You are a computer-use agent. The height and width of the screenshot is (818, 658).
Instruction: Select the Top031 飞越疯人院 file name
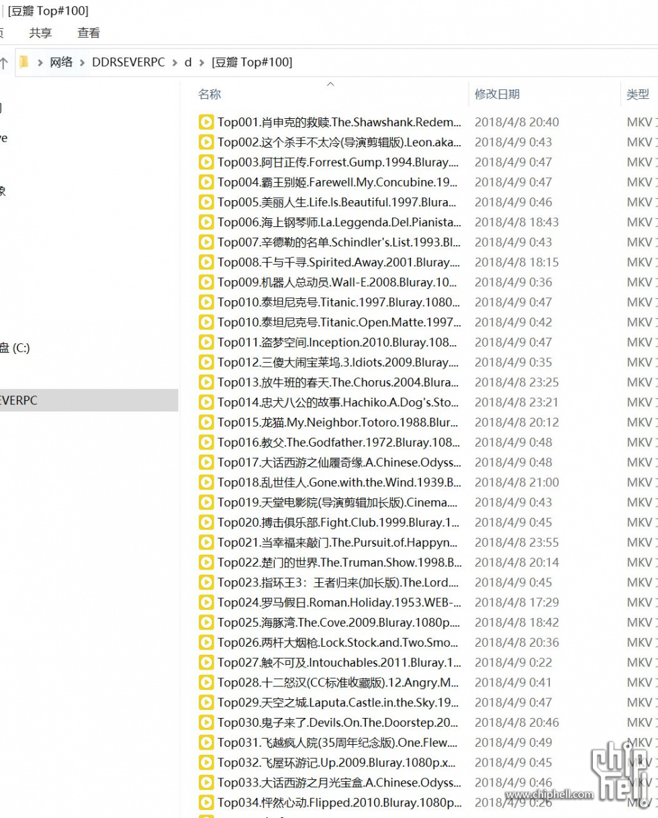(x=338, y=743)
